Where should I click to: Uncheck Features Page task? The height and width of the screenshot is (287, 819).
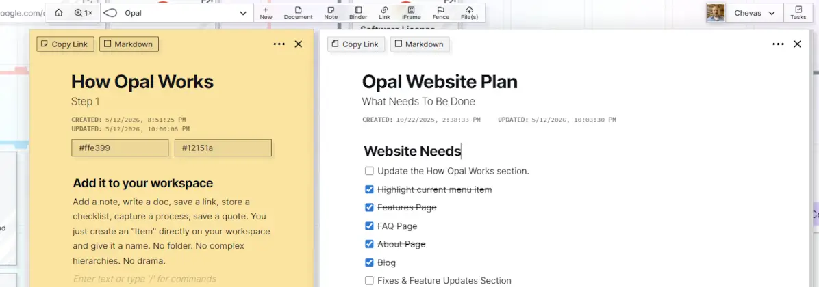pyautogui.click(x=369, y=207)
